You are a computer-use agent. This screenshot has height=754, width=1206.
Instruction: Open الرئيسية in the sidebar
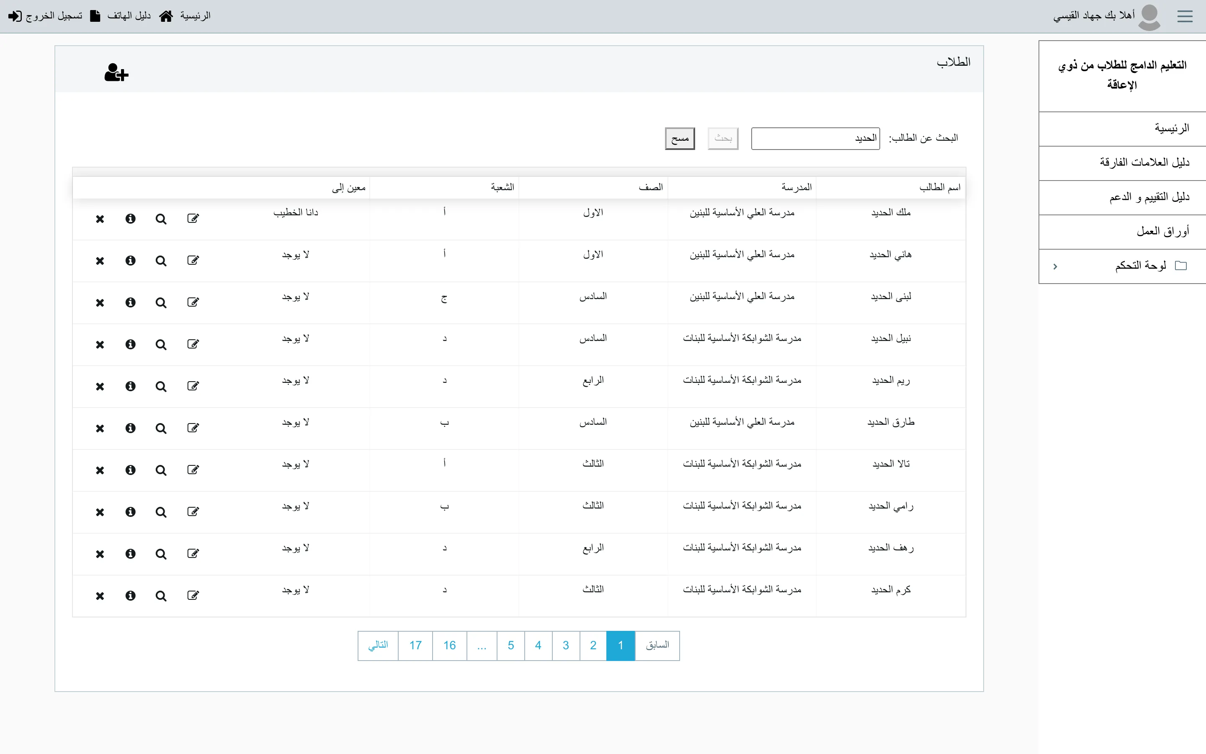coord(1122,129)
